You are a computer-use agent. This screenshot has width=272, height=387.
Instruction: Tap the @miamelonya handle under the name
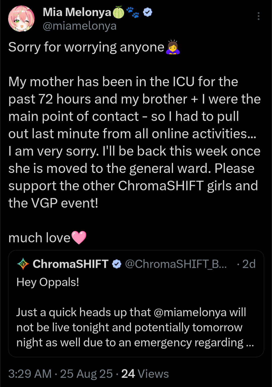tap(80, 26)
